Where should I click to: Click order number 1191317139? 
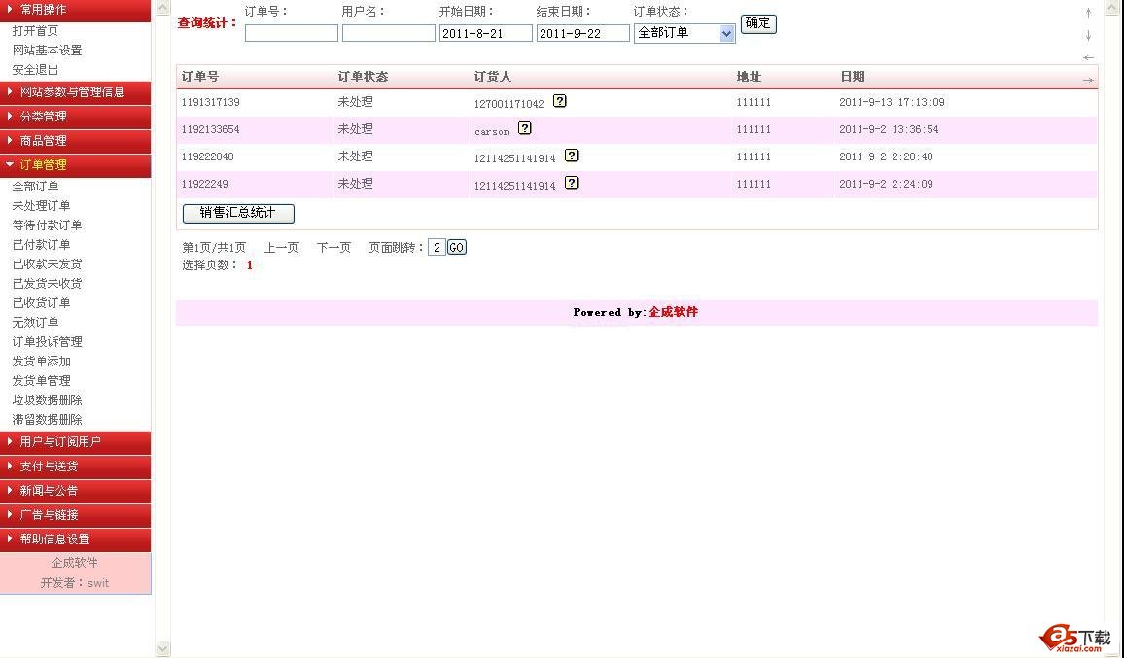point(211,102)
